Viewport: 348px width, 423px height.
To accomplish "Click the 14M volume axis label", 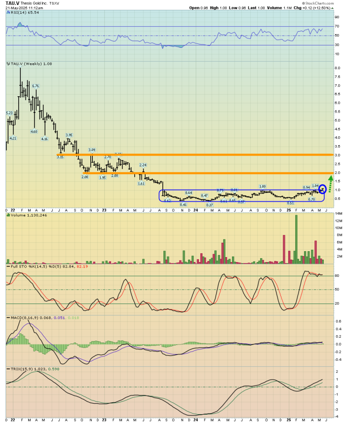I will pos(339,214).
